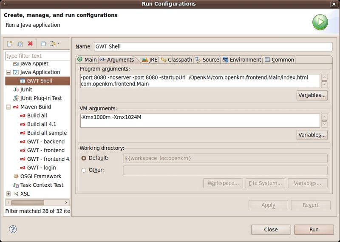The height and width of the screenshot is (242, 340).
Task: Click inside the VM arguments text area
Action: tap(200, 120)
